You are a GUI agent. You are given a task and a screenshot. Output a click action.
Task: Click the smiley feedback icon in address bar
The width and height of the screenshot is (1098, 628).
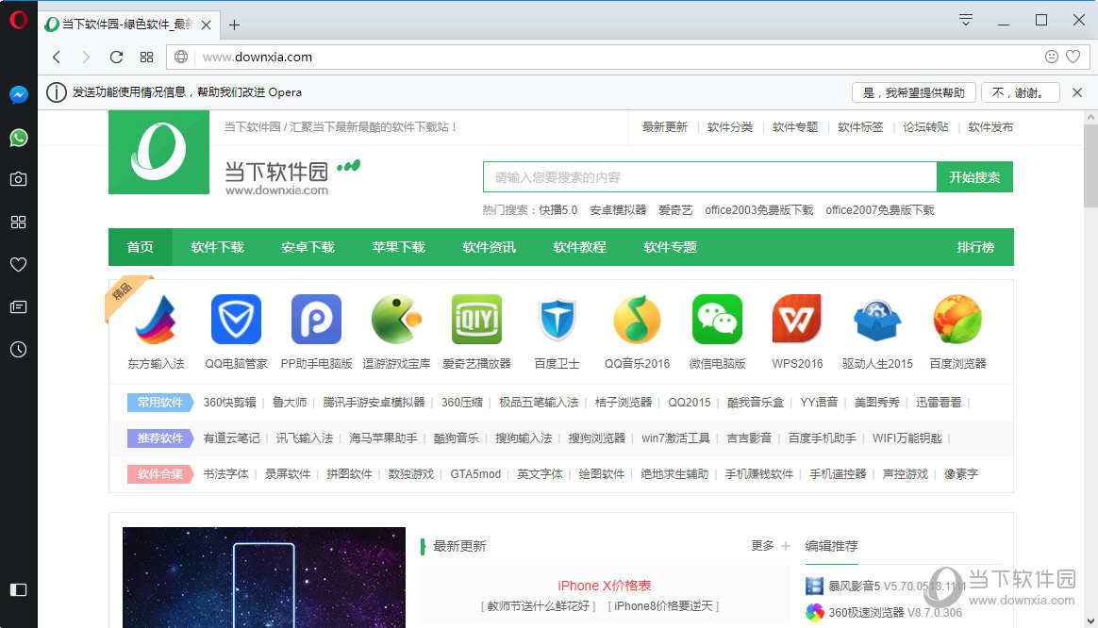tap(1051, 57)
